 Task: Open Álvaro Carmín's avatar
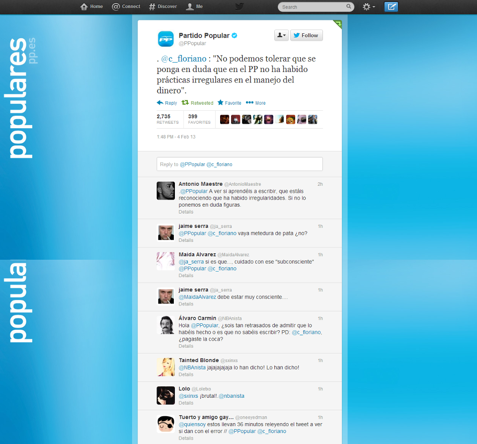click(x=166, y=325)
